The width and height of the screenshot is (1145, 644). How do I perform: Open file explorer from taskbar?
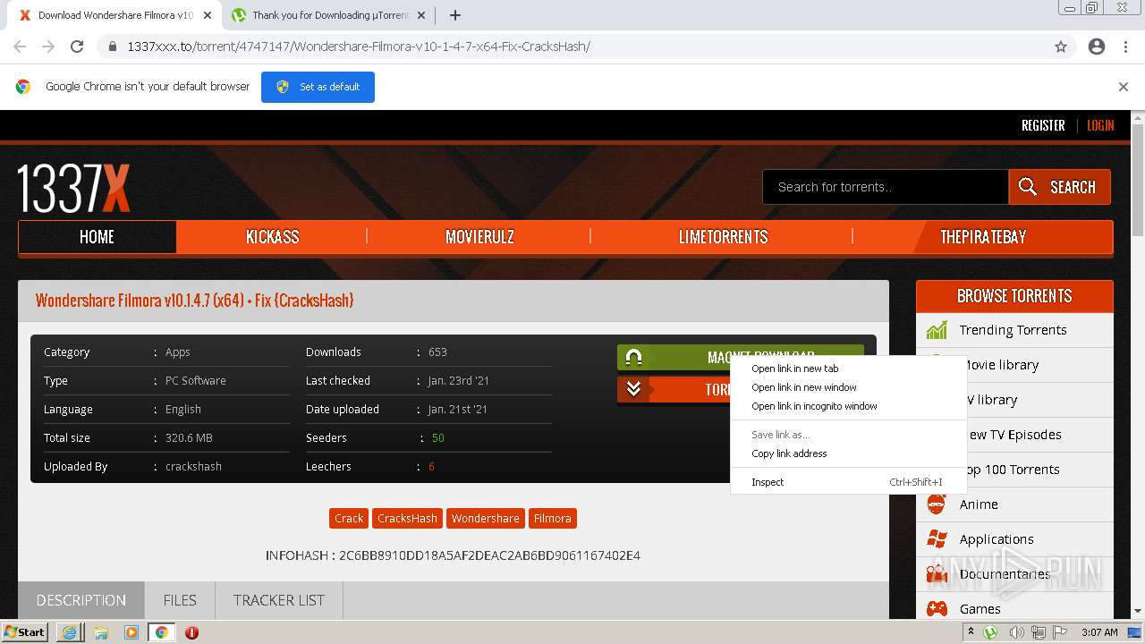[x=101, y=632]
